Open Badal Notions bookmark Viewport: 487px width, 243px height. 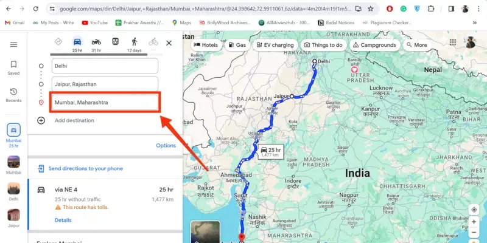point(336,22)
